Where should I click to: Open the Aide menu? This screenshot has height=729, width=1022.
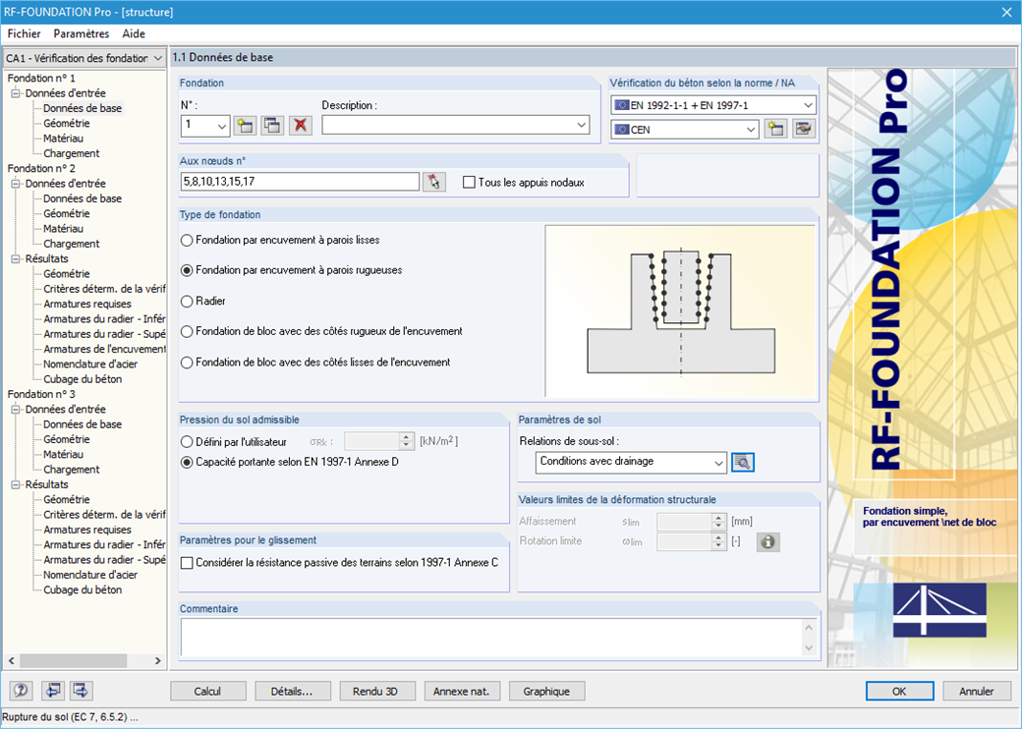pos(134,33)
